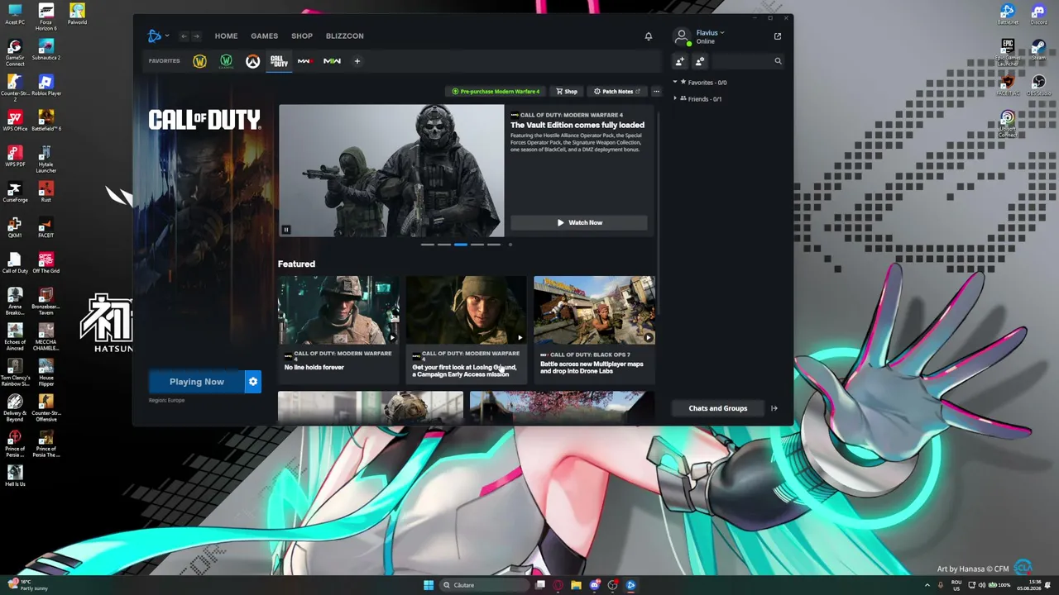Image resolution: width=1059 pixels, height=595 pixels.
Task: Open File Explorer from taskbar
Action: click(576, 585)
